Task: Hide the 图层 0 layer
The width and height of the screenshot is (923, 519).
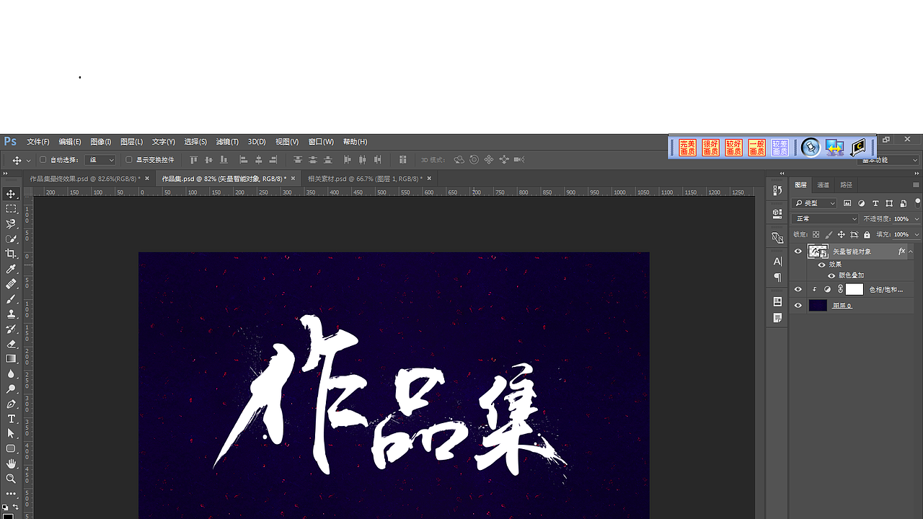Action: point(798,305)
